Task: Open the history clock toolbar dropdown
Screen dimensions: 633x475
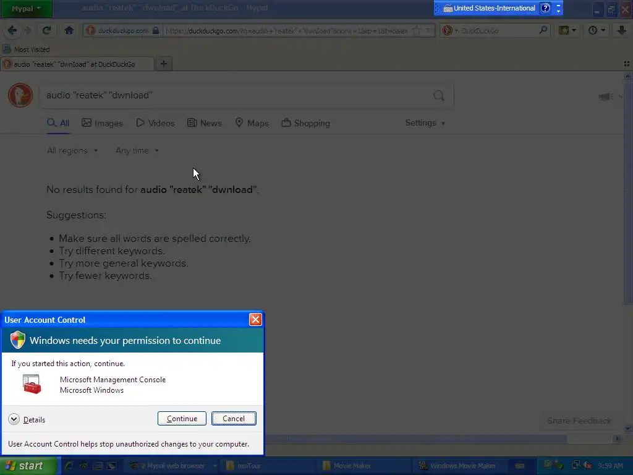Action: [597, 30]
